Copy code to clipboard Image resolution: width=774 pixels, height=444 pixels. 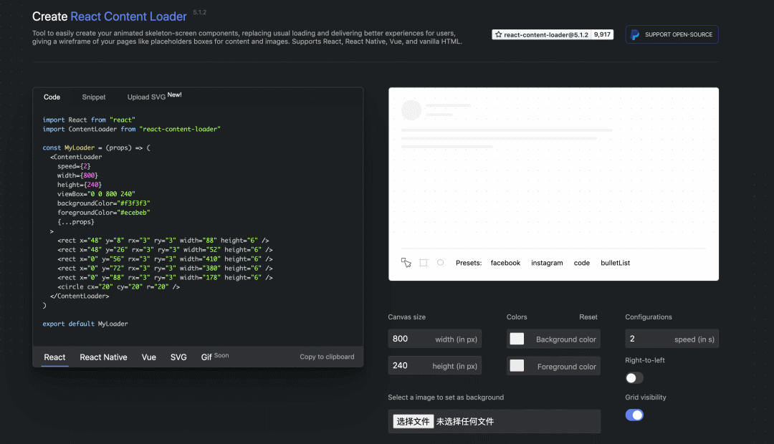327,357
